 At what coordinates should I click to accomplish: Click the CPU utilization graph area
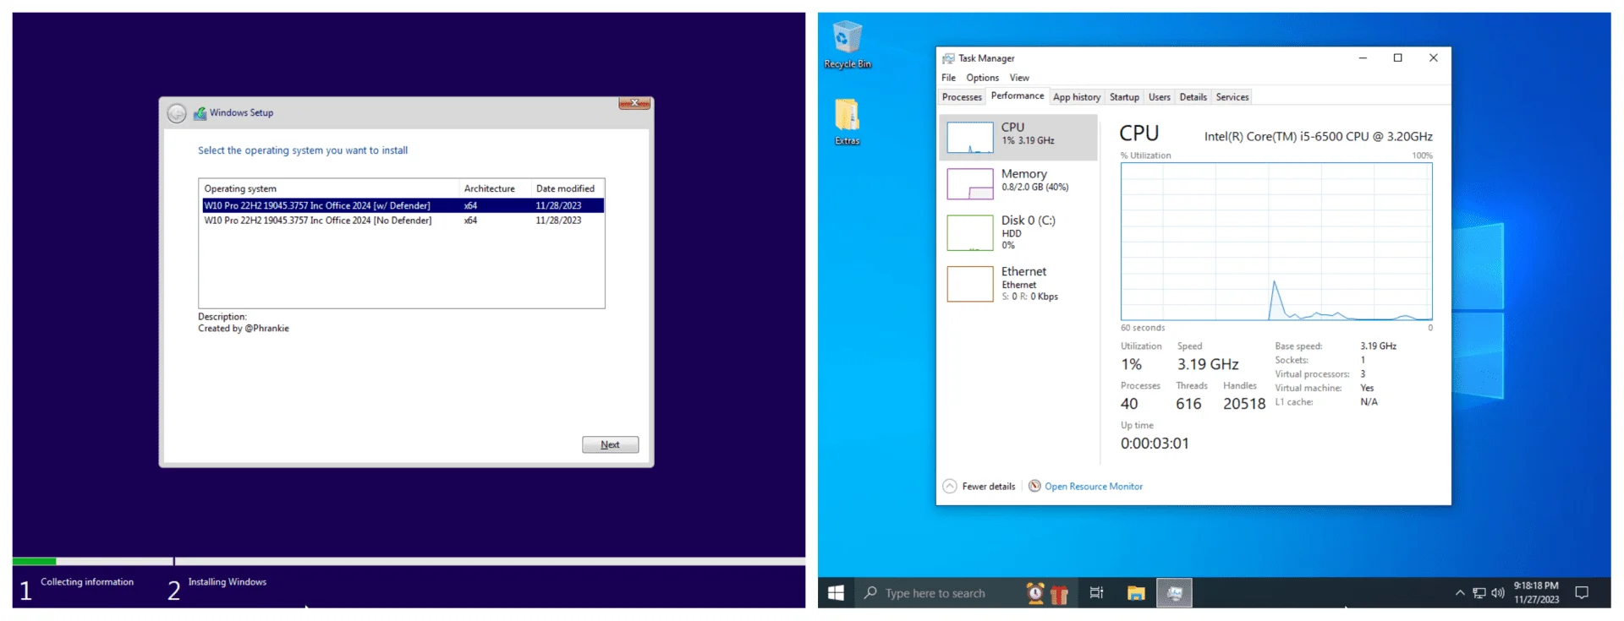1276,242
